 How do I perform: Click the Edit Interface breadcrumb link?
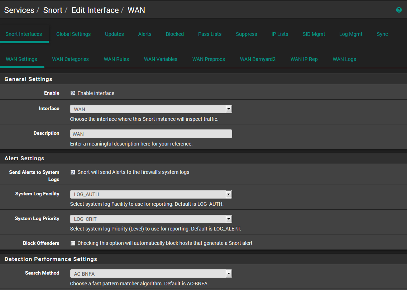point(95,10)
